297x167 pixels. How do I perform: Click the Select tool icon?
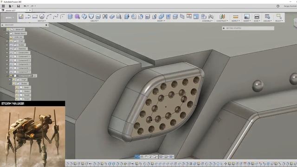(278, 17)
